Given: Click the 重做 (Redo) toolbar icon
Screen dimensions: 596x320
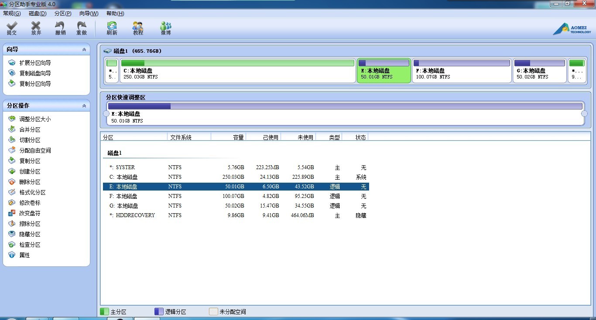Looking at the screenshot, I should point(82,29).
